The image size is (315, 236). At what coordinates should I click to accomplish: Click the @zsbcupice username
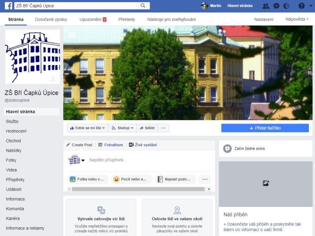tap(17, 100)
